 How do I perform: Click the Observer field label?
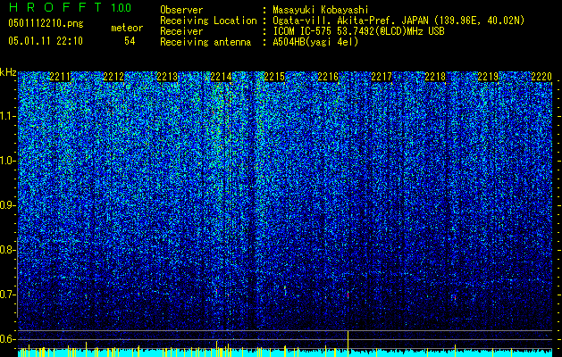click(x=181, y=10)
